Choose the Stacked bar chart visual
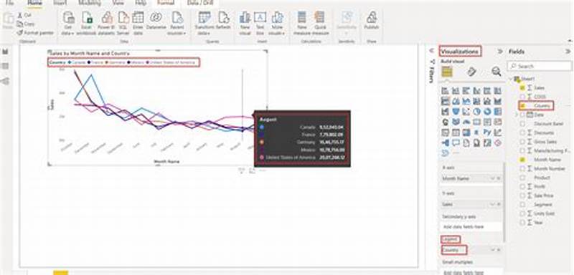 (x=446, y=91)
